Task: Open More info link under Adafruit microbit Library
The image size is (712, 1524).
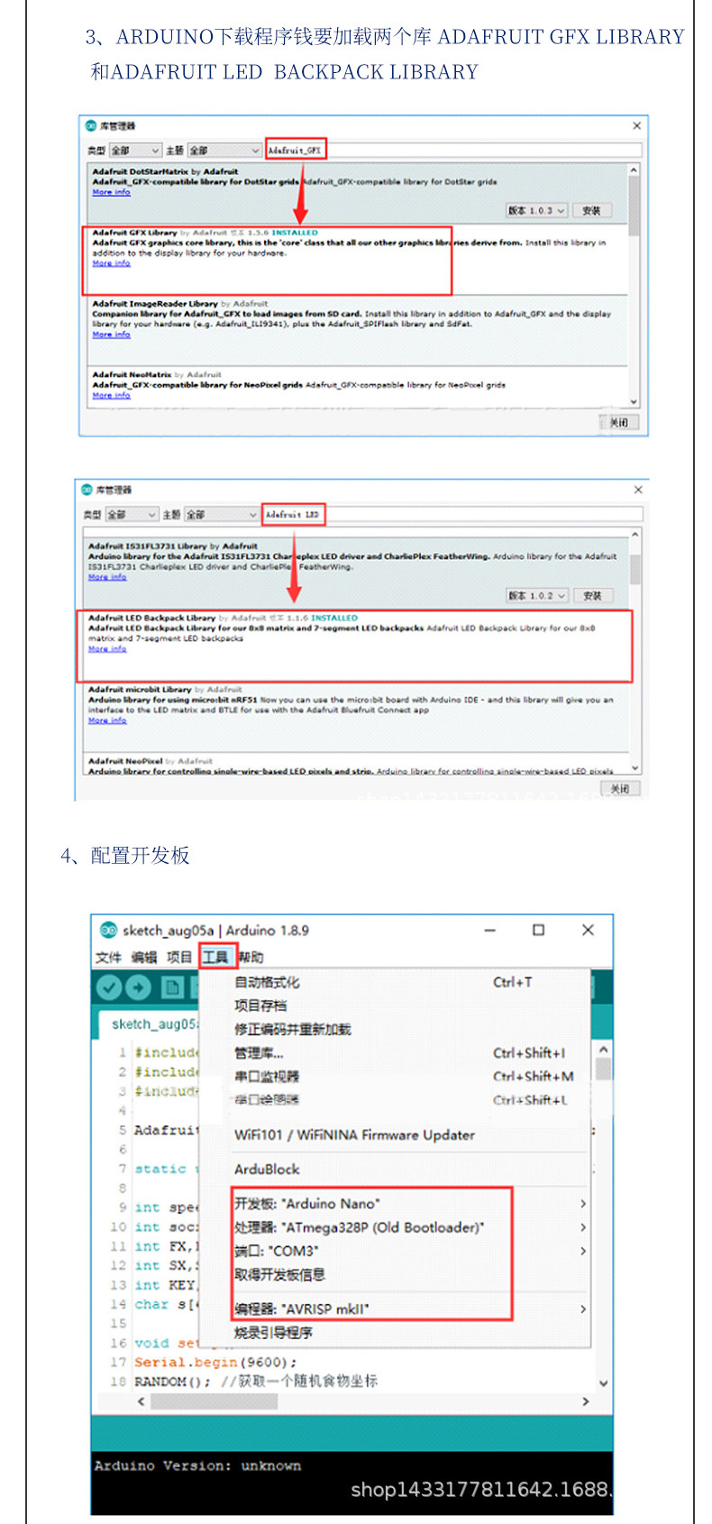Action: 107,720
